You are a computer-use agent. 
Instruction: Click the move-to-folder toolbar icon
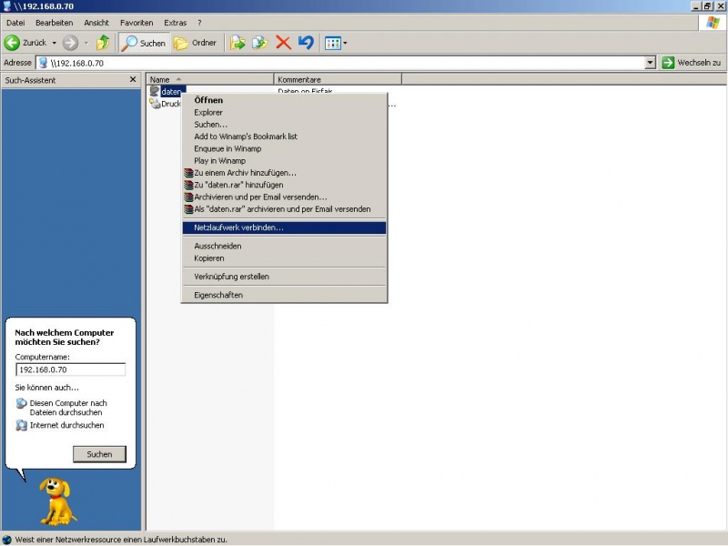click(238, 43)
